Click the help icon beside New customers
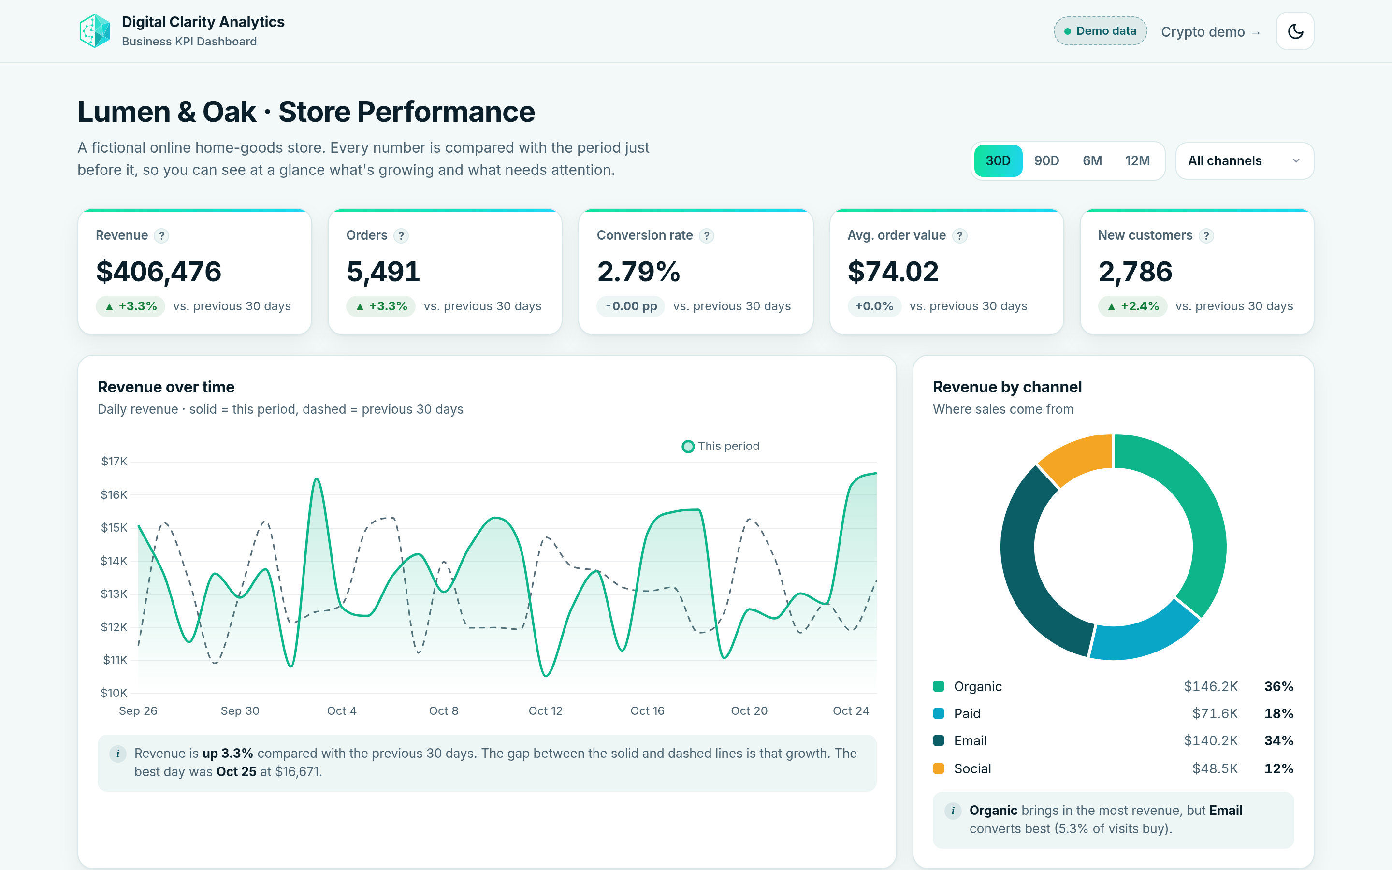Viewport: 1392px width, 870px height. pyautogui.click(x=1206, y=236)
